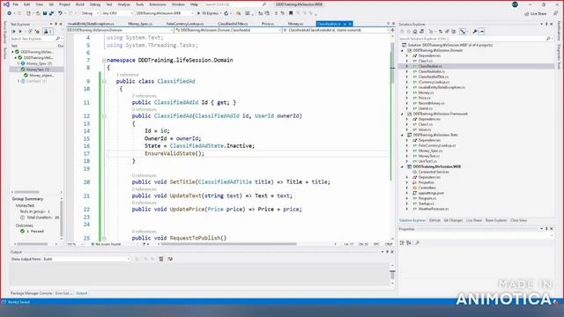Click Switch Views icon in Solution Explorer

[x=422, y=32]
